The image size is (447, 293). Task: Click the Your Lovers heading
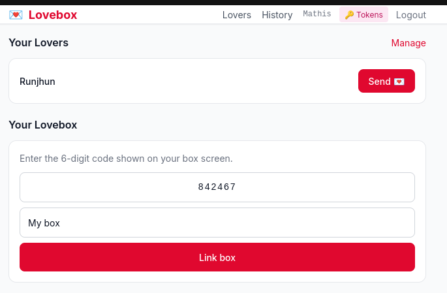[x=39, y=43]
